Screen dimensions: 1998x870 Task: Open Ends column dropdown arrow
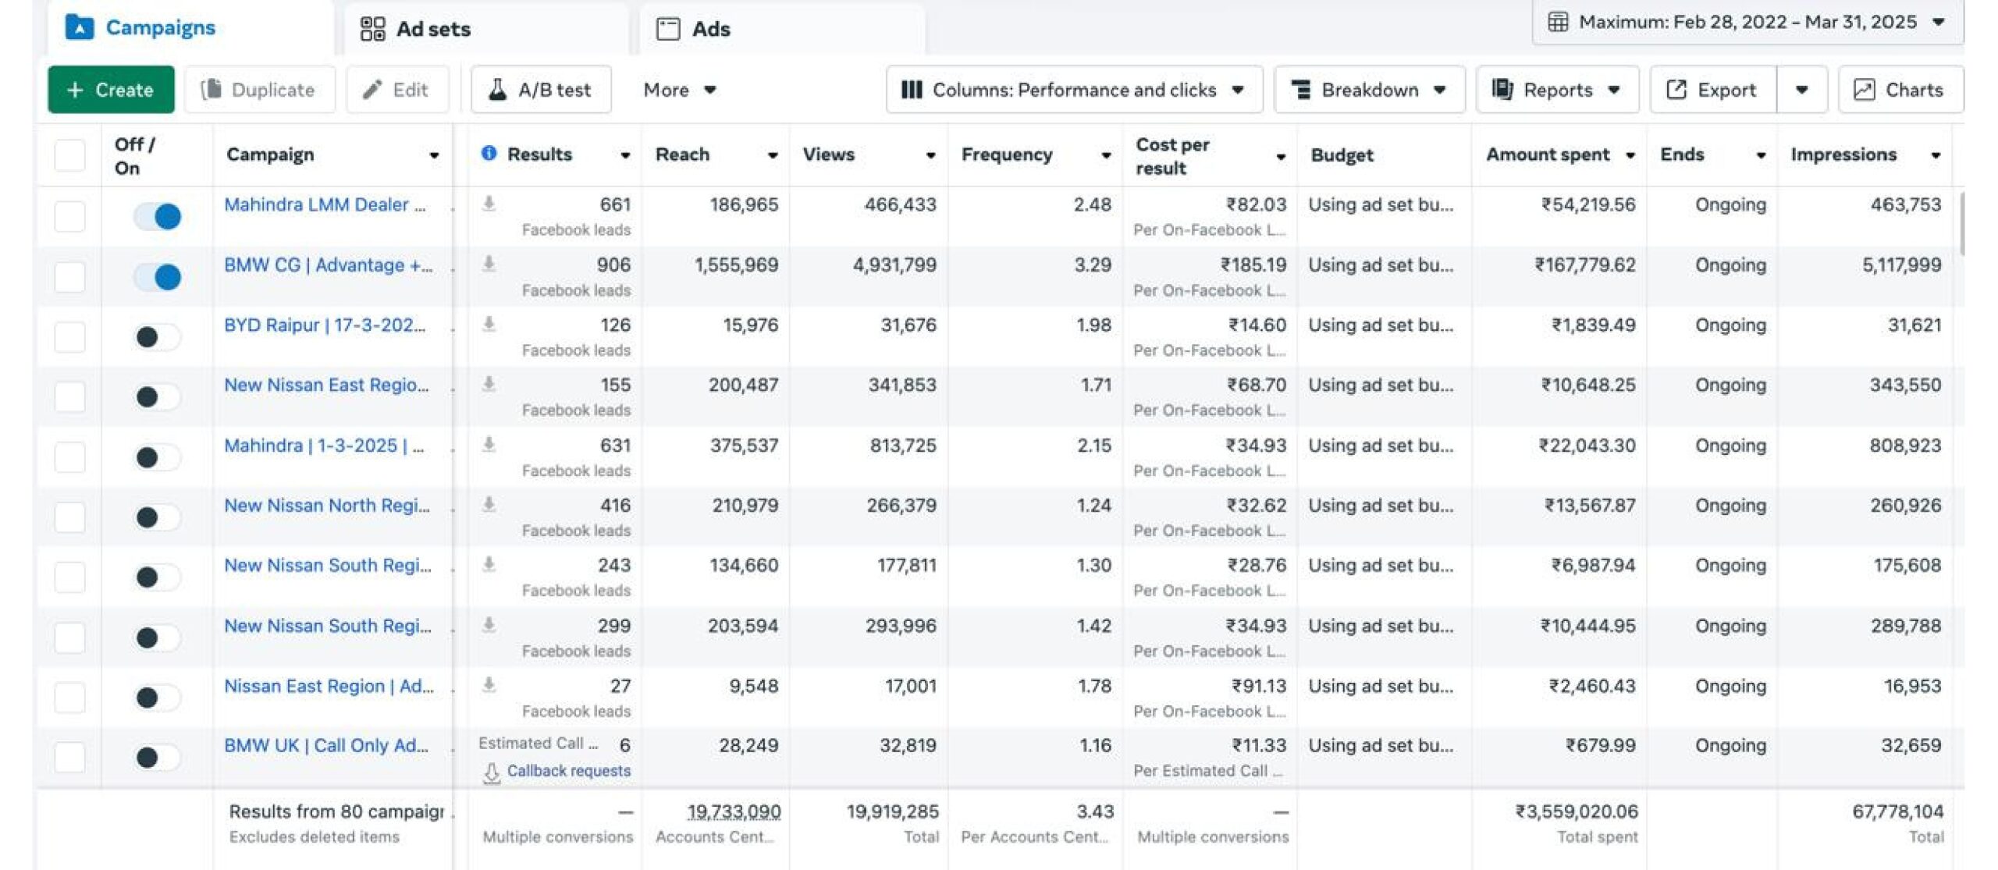click(1761, 155)
